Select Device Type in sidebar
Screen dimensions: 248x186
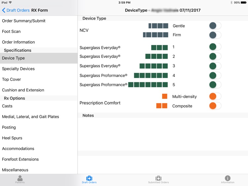pyautogui.click(x=39, y=58)
